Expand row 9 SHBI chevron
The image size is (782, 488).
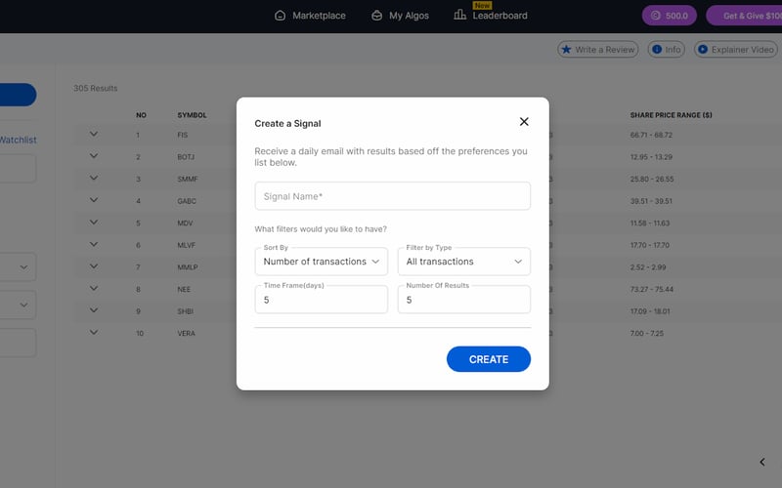(x=94, y=310)
